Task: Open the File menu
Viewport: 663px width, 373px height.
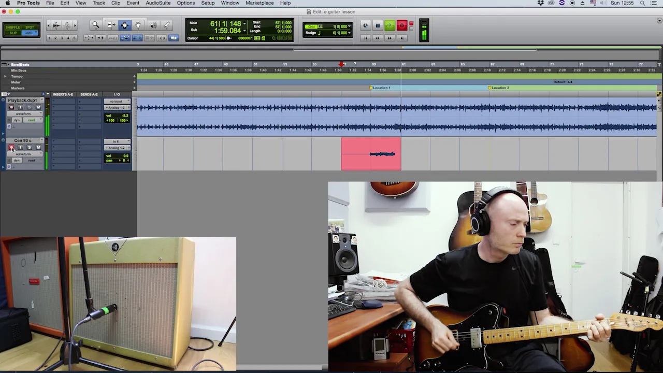Action: click(50, 3)
